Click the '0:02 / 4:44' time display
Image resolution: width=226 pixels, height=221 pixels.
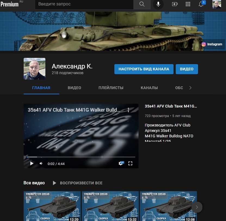56,164
